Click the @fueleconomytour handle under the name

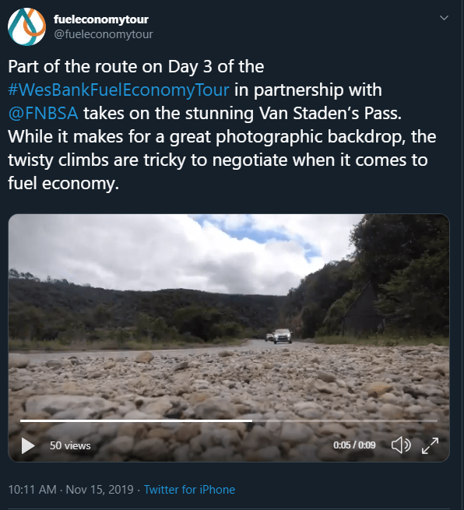pyautogui.click(x=104, y=34)
